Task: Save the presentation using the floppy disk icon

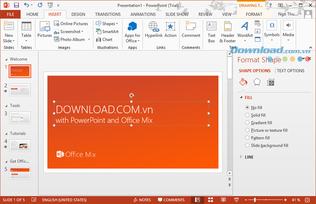Action: pyautogui.click(x=16, y=5)
